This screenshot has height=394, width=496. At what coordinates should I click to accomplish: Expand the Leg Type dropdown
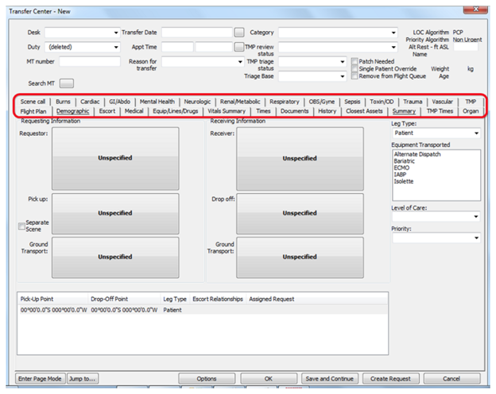(436, 133)
